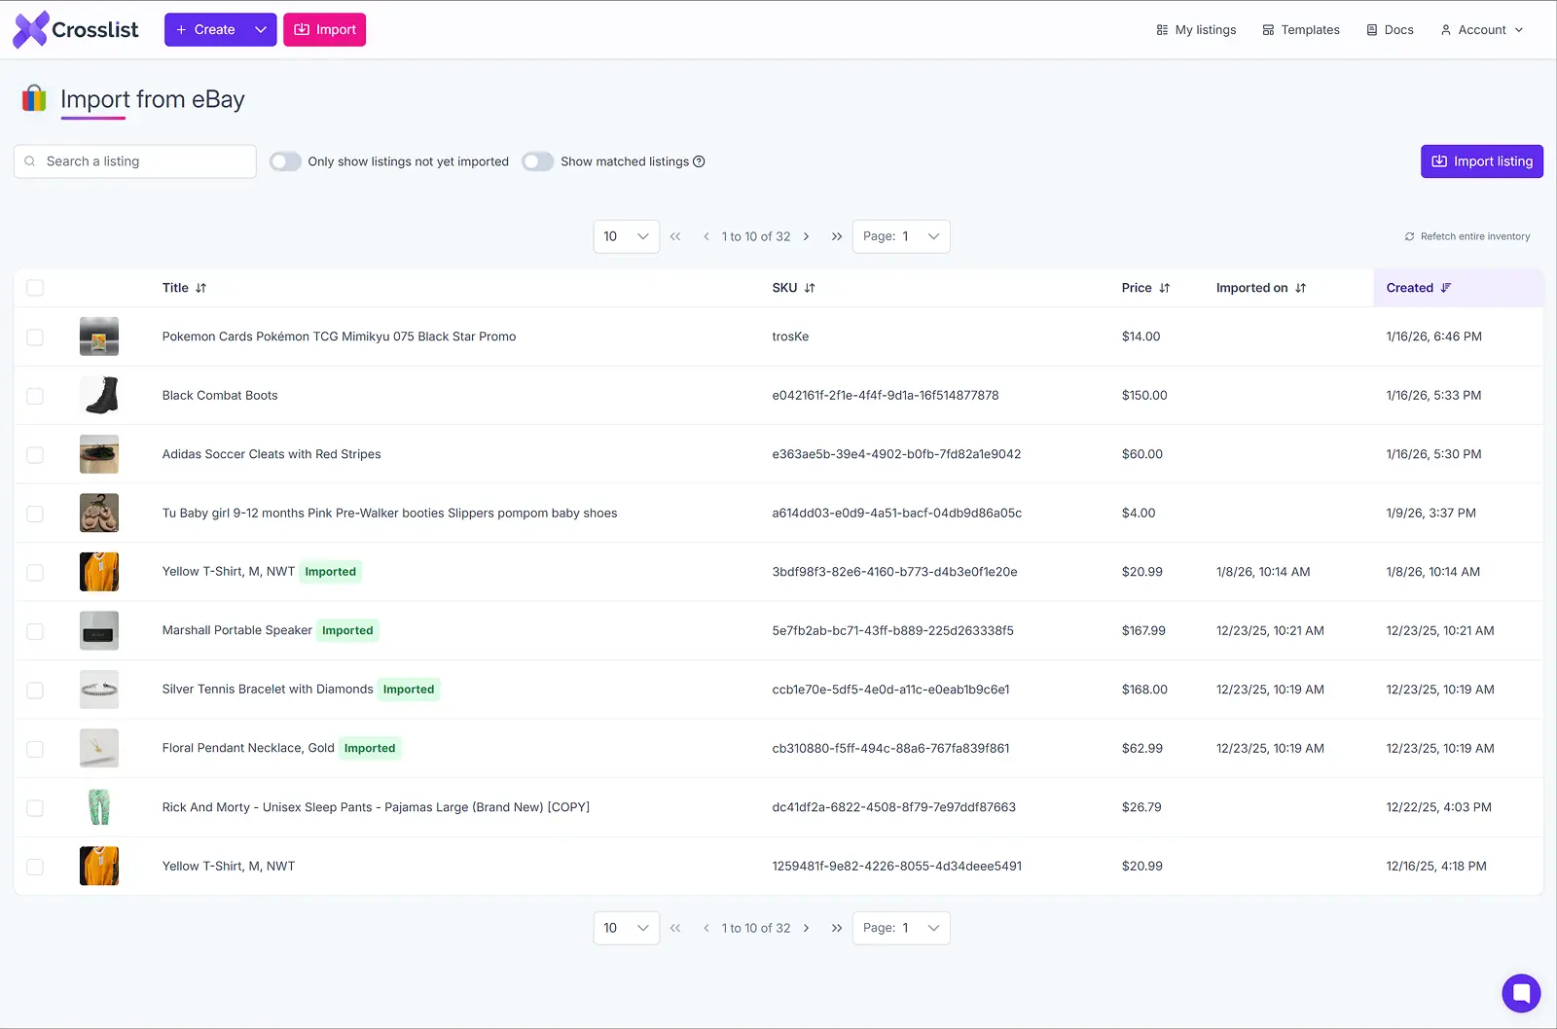
Task: Focus the Search a listing field
Action: coord(135,161)
